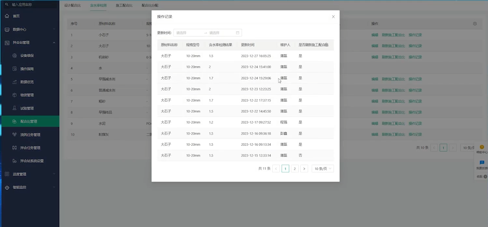Image resolution: width=488 pixels, height=227 pixels.
Task: Click next-page arrow in the dialog pagination
Action: [x=304, y=169]
